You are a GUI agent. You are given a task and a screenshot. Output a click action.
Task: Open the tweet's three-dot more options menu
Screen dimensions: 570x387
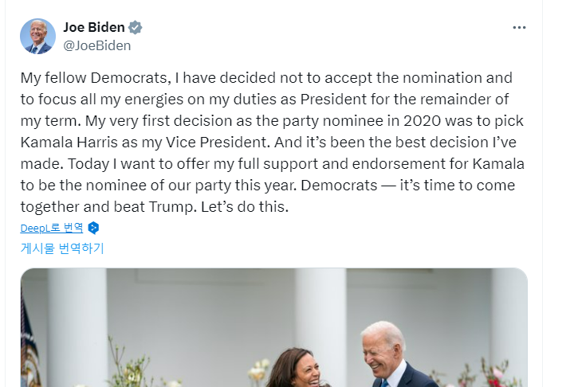click(519, 27)
